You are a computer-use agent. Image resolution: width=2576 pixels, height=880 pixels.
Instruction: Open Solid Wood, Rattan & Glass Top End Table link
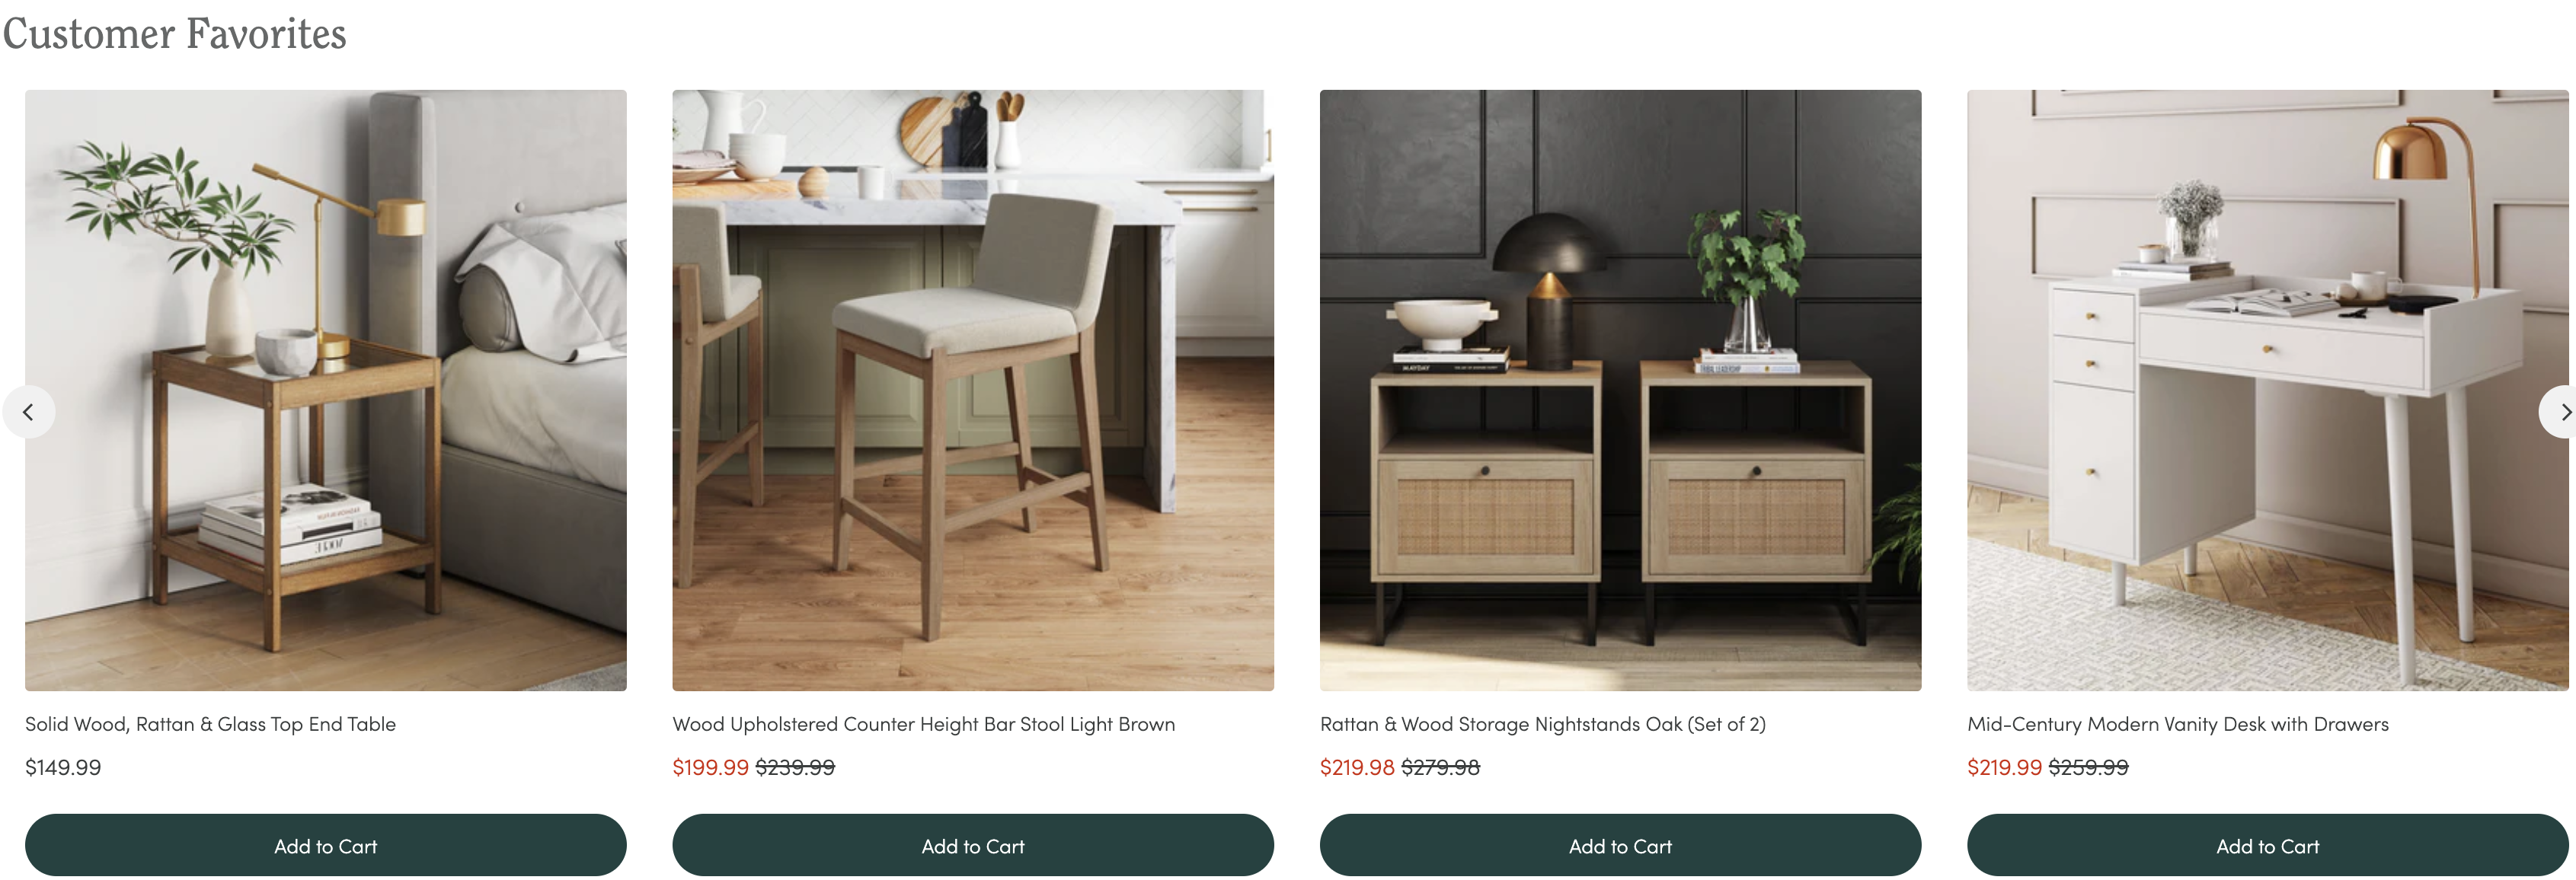(x=210, y=724)
